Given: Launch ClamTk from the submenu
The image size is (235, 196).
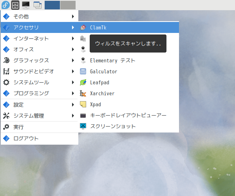Looking at the screenshot, I should click(128, 27).
